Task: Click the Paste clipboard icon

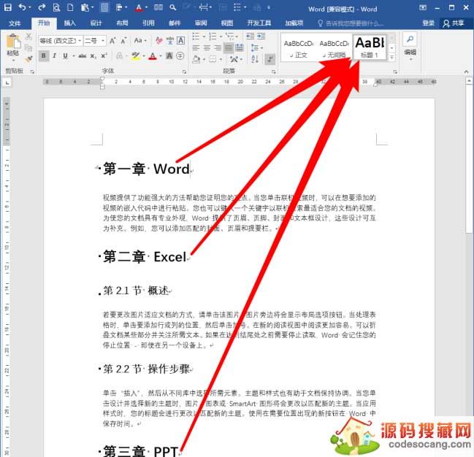Action: coord(12,42)
